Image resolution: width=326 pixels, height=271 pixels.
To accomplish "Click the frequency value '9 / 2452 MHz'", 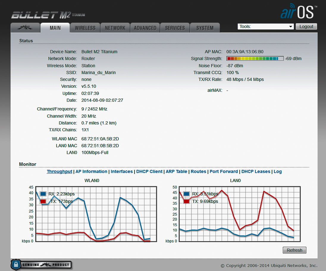I will [94, 109].
